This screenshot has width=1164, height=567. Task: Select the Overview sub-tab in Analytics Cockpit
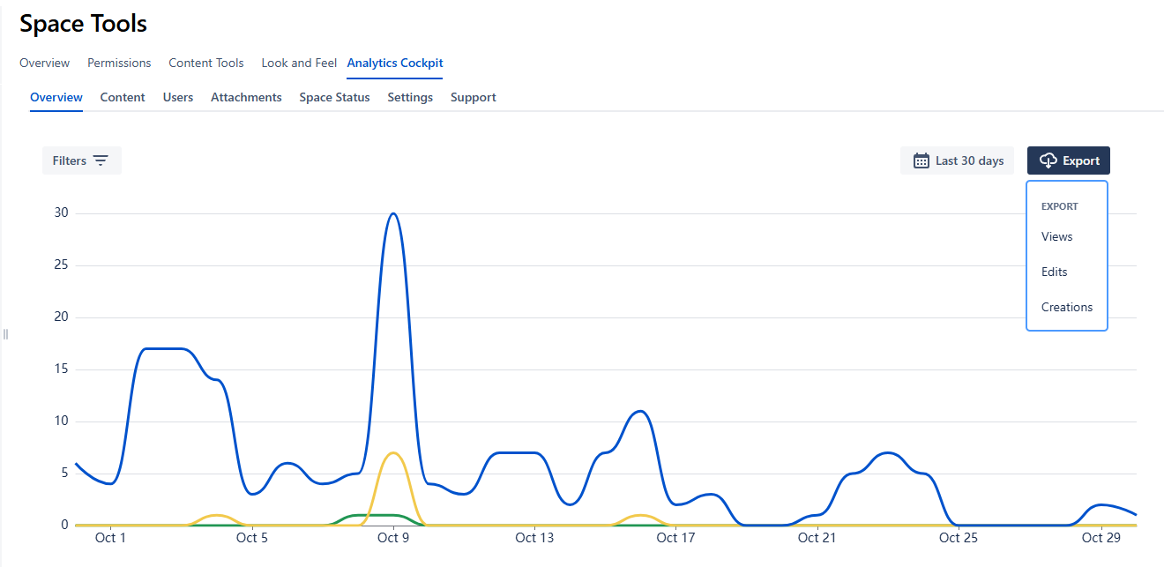pos(56,97)
